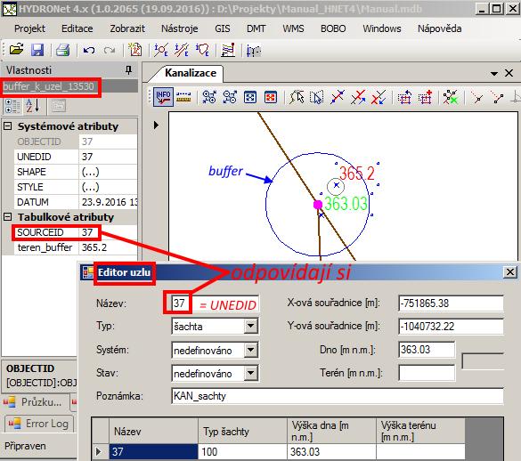This screenshot has width=521, height=461.
Task: Switch to the Průzku... panel tab
Action: (35, 402)
